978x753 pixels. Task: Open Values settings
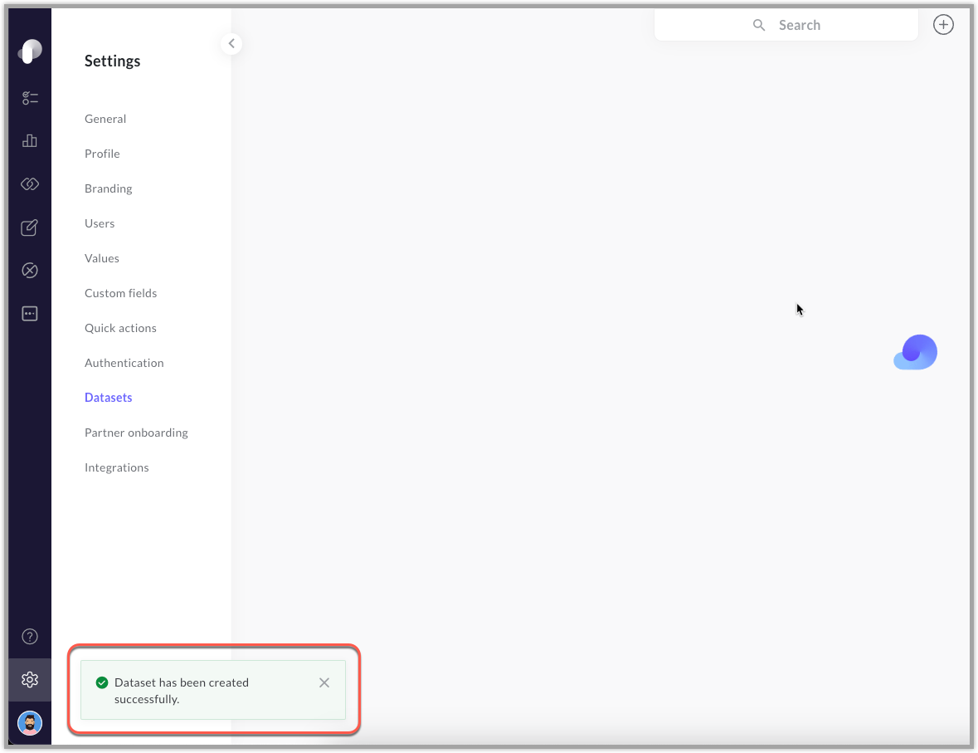(x=102, y=258)
